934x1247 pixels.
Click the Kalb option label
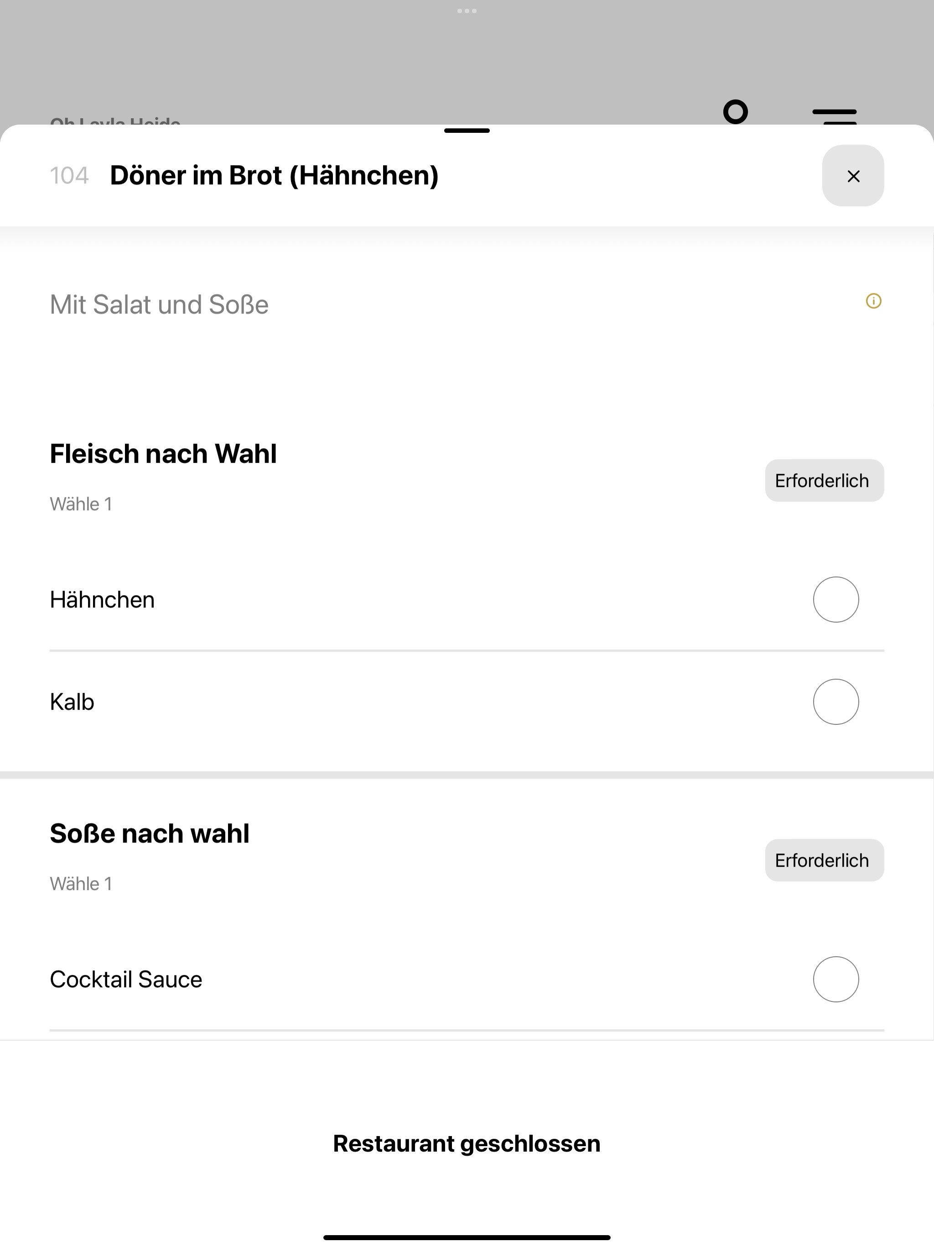click(72, 702)
